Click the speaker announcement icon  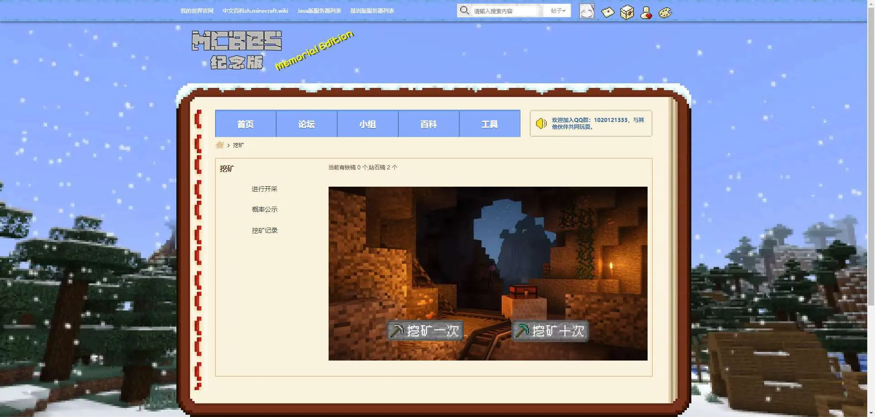[x=541, y=123]
